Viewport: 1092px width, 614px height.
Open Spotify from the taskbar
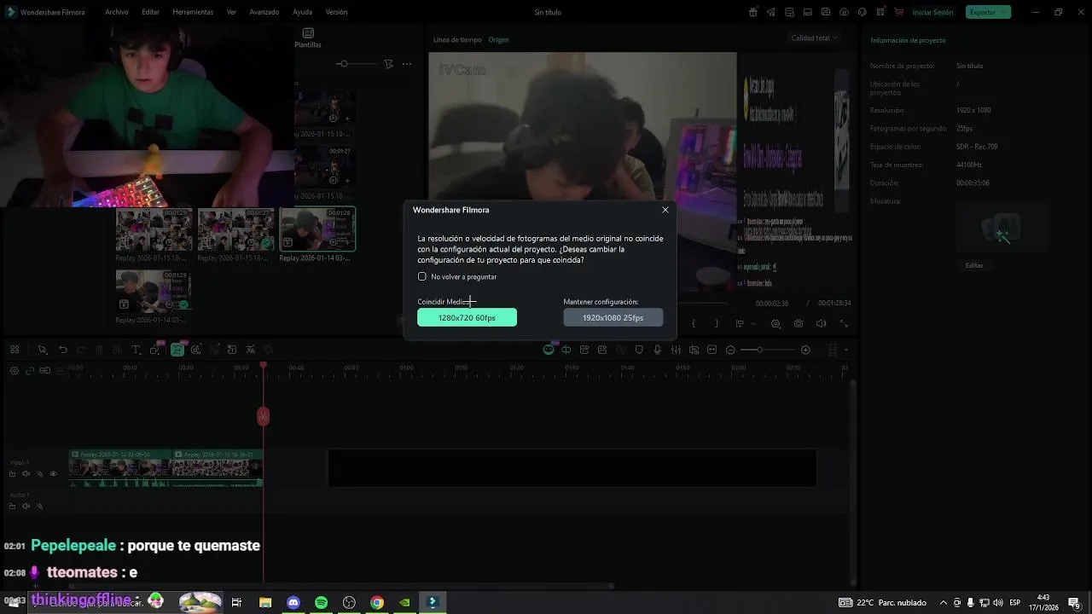(x=321, y=603)
